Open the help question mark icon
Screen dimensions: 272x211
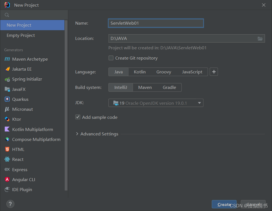point(10,204)
